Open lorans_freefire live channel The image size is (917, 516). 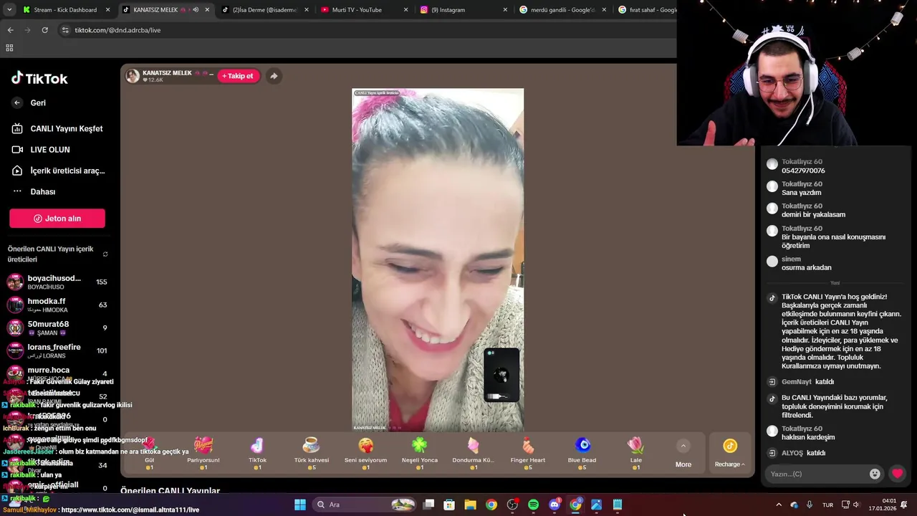coord(57,350)
